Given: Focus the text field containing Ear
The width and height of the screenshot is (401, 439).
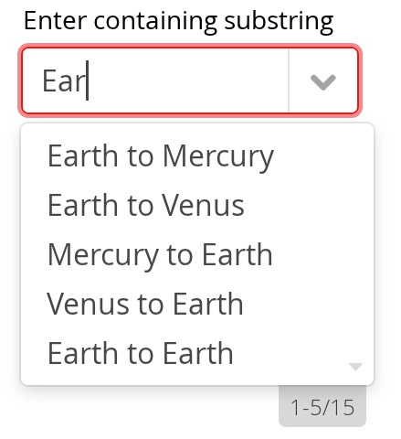Looking at the screenshot, I should point(155,80).
